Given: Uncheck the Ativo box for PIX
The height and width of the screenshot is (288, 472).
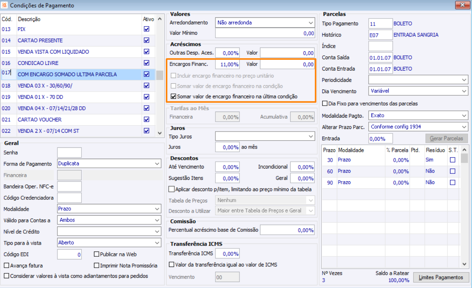Looking at the screenshot, I should [146, 29].
